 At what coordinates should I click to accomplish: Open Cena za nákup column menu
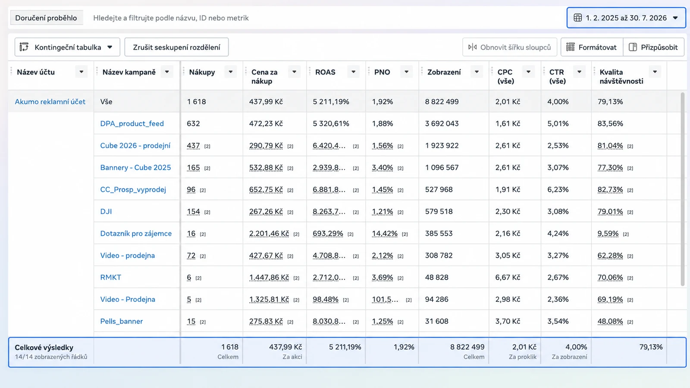tap(294, 72)
